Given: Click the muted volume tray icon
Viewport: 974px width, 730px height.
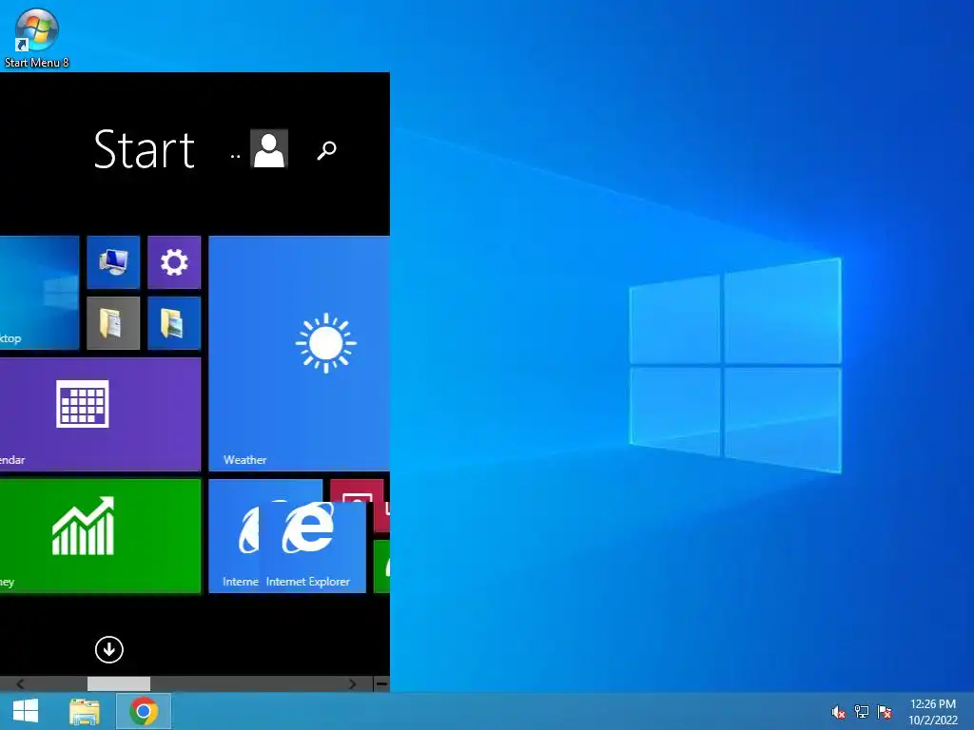Looking at the screenshot, I should pyautogui.click(x=839, y=712).
